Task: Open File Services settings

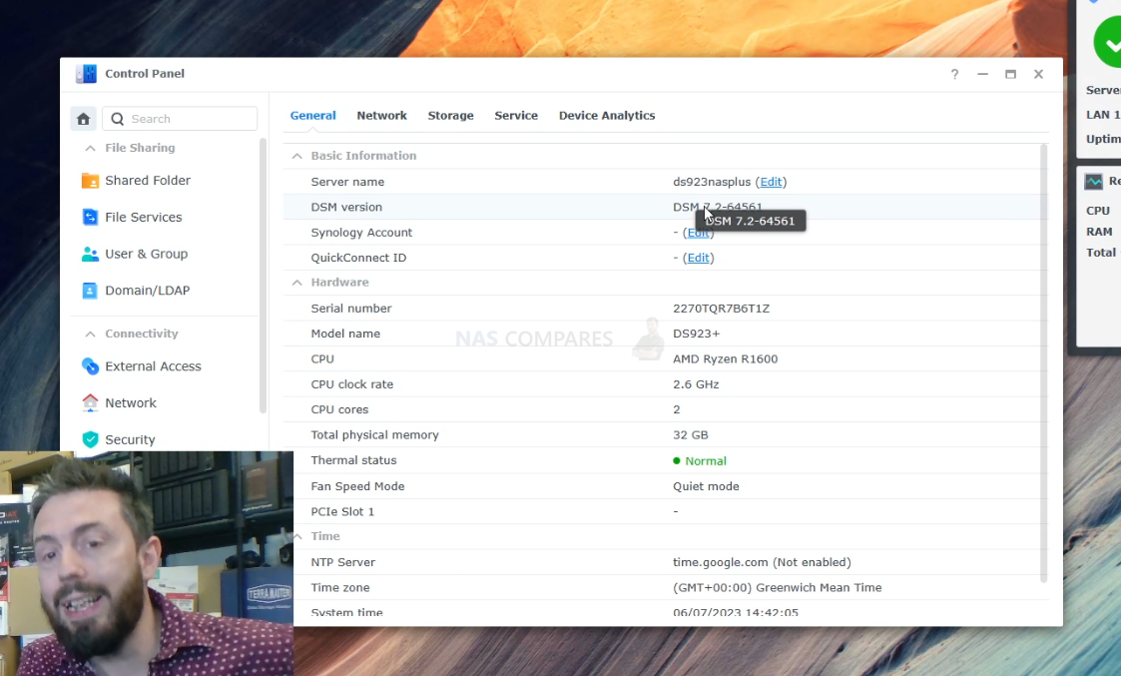Action: pos(144,217)
